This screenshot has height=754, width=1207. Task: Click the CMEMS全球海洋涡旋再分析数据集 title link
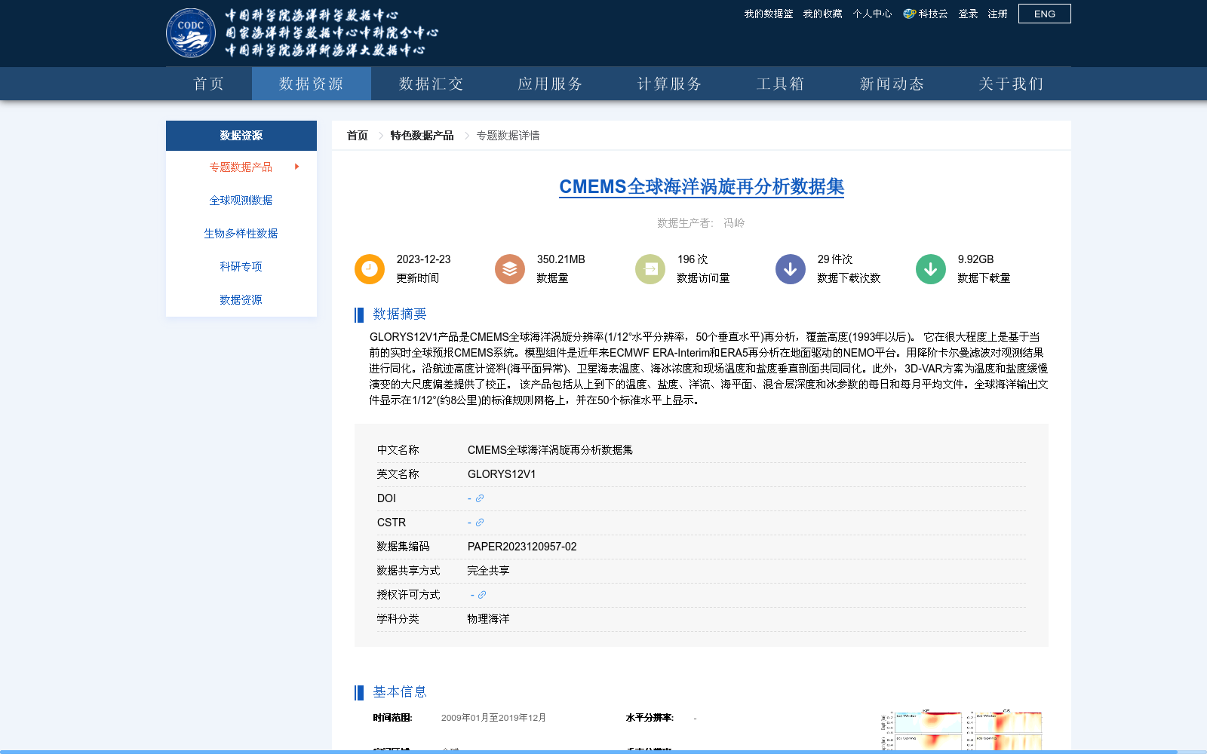tap(702, 186)
